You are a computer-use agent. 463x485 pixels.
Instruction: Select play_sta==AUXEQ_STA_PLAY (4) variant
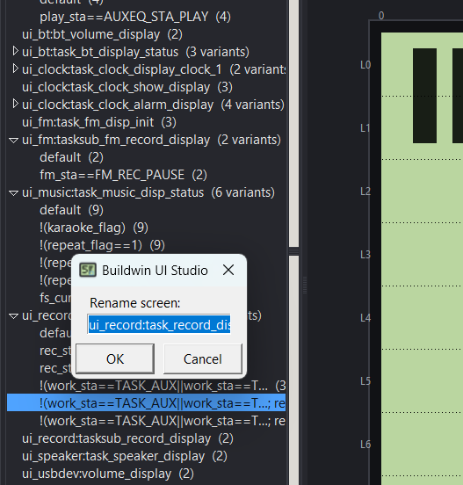tap(135, 17)
